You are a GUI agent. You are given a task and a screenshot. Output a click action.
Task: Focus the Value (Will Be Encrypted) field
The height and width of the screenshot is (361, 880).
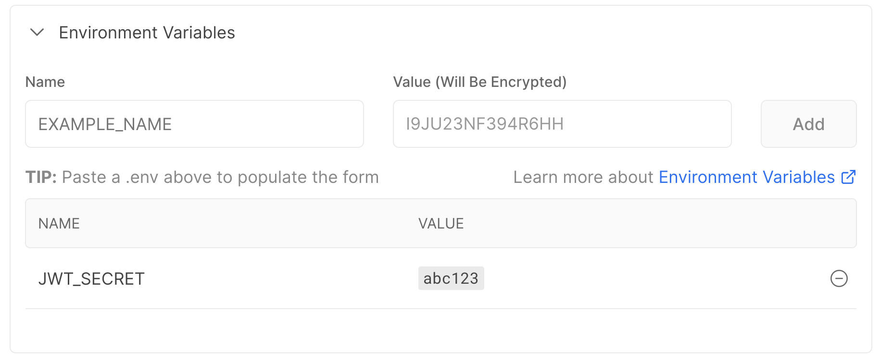(562, 124)
